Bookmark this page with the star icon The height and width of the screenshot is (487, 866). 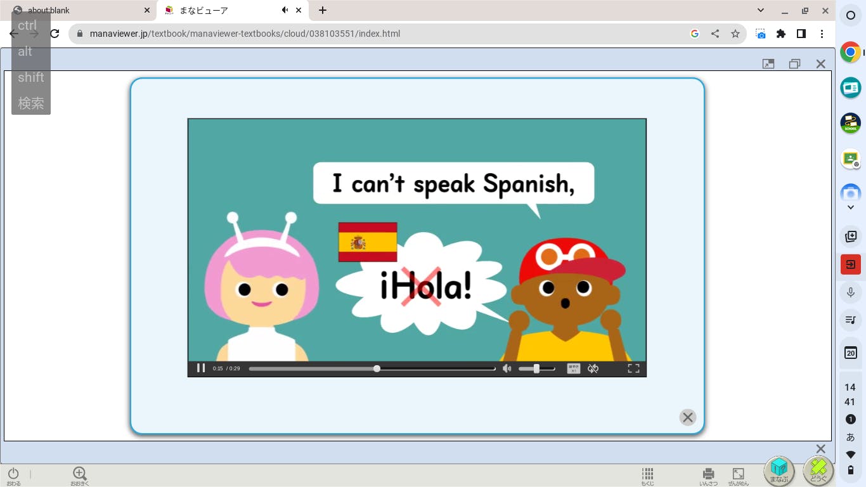click(x=735, y=34)
